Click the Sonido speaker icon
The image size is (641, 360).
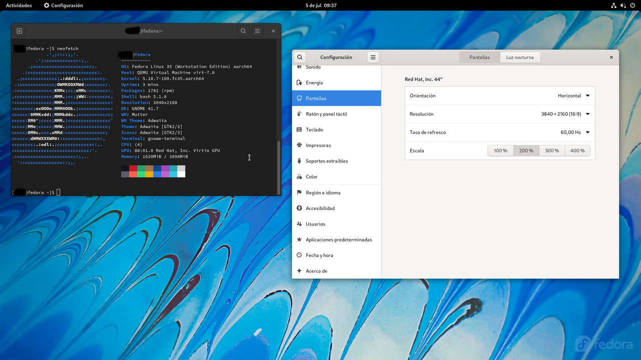point(299,67)
